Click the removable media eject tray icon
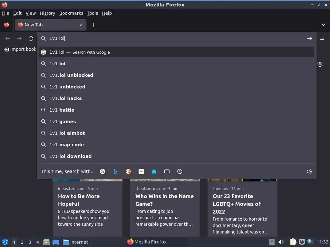The height and width of the screenshot is (247, 330). point(272,242)
